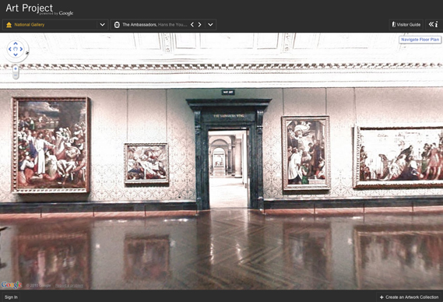Select the large left painting on wall
443x302 pixels.
[x=51, y=145]
